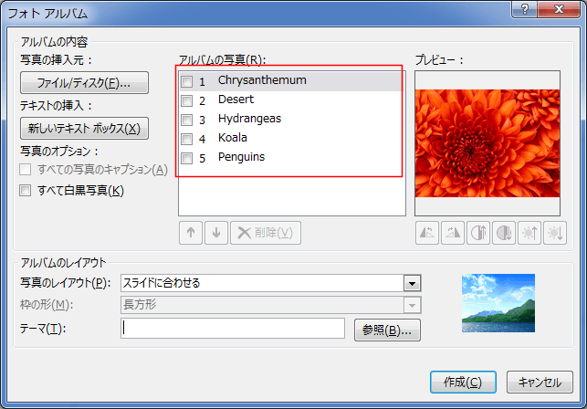
Task: Check the Chrysanthemum picture checkbox
Action: pos(186,81)
